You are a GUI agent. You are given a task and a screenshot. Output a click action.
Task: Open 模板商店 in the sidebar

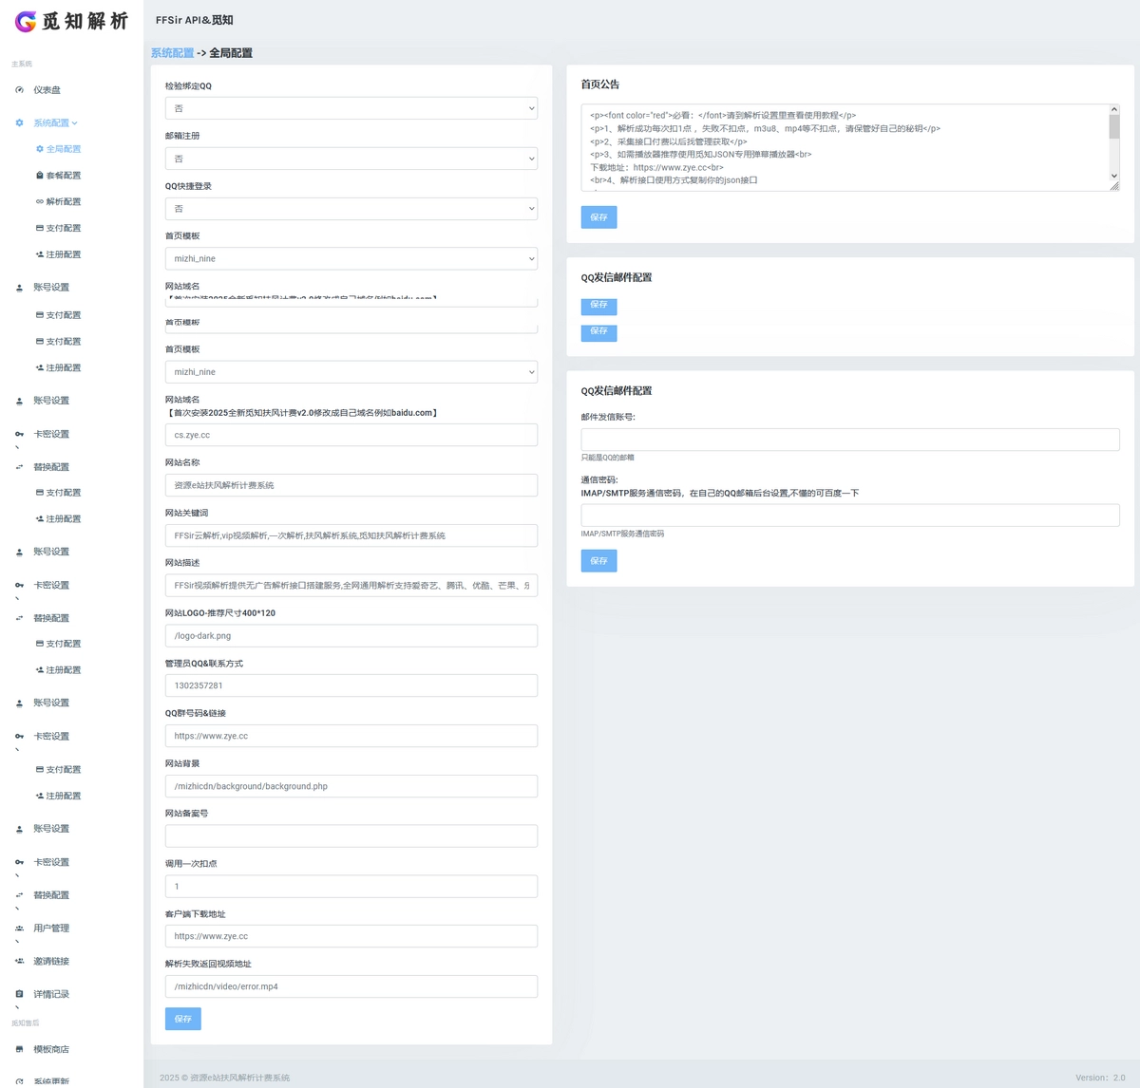click(51, 1050)
